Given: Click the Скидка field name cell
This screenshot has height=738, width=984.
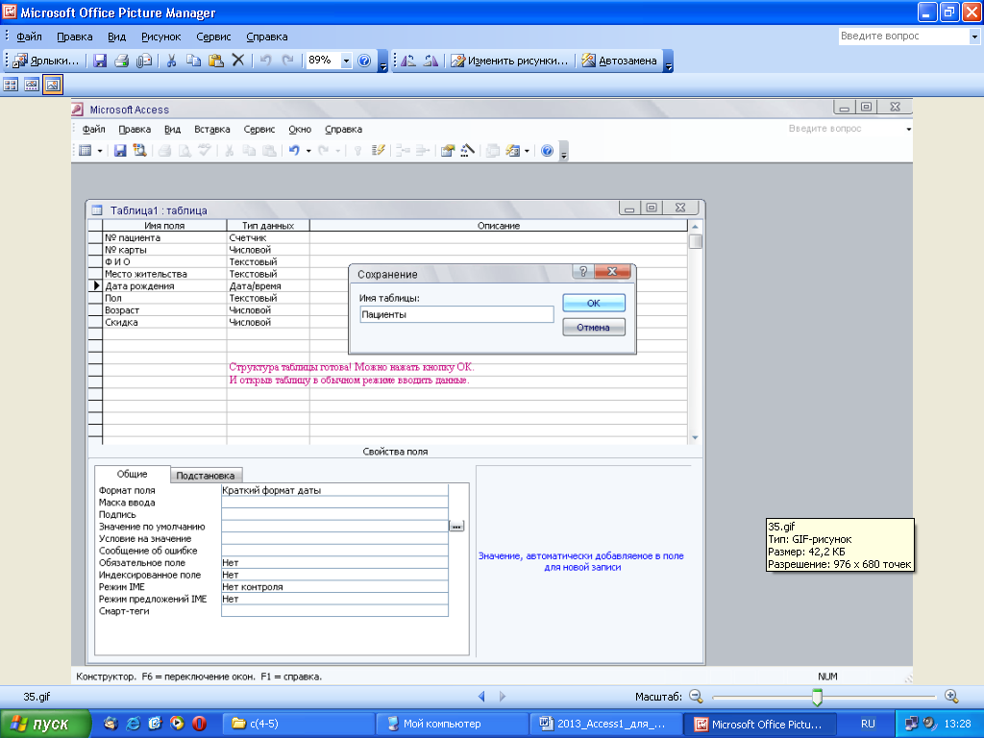Looking at the screenshot, I should click(164, 322).
